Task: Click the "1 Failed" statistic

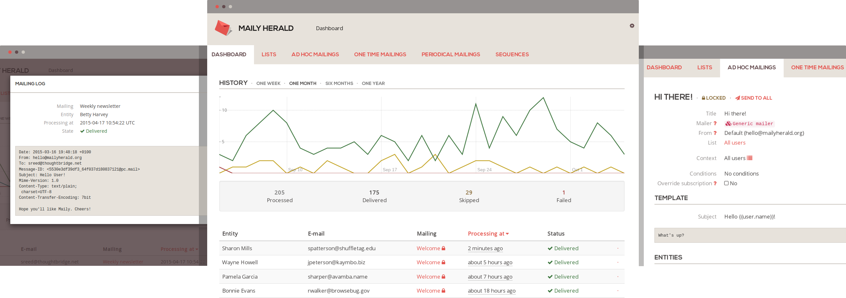Action: (564, 196)
